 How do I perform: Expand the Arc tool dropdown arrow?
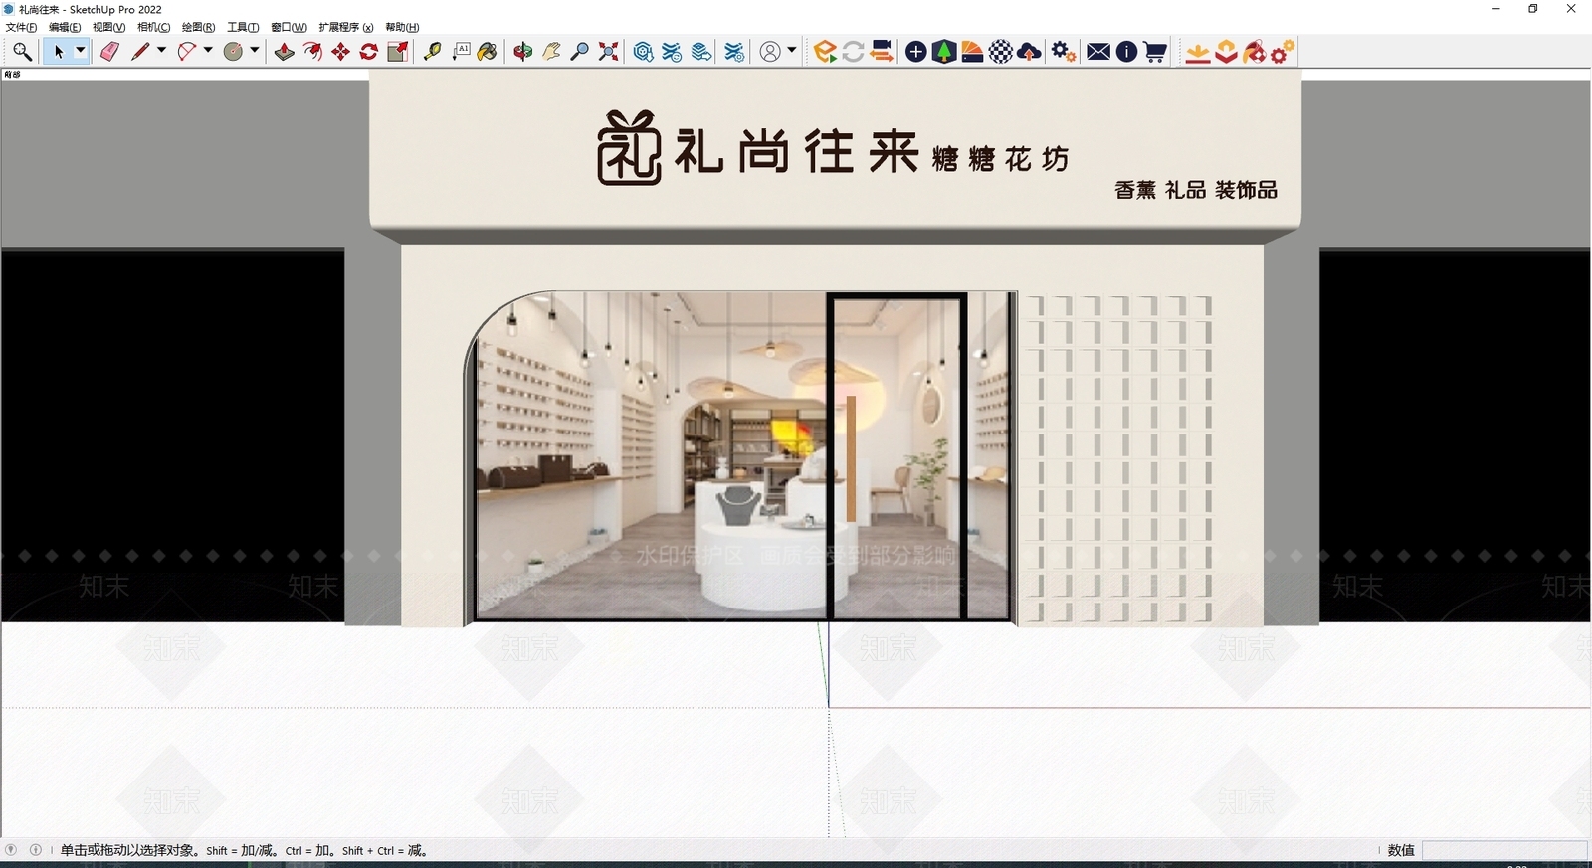[x=208, y=51]
